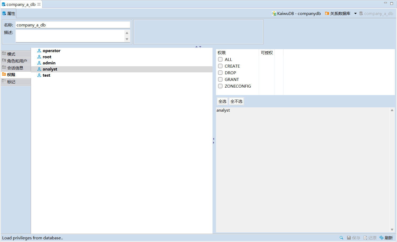397x242 pixels.
Task: Click the refresh (刷新) icon
Action: 382,238
